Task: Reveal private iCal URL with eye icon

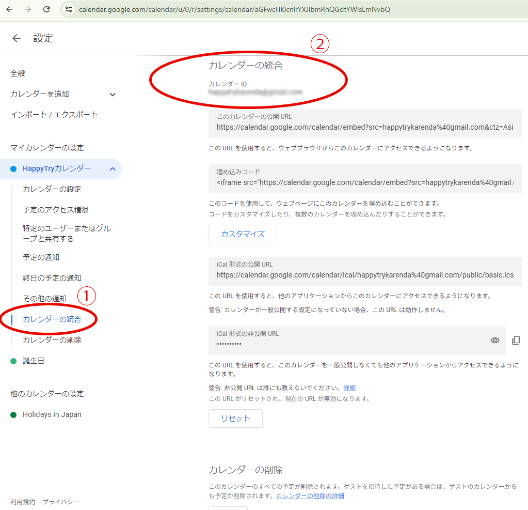Action: [x=495, y=340]
